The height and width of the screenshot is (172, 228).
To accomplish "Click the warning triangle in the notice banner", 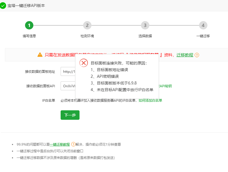I will (39, 54).
